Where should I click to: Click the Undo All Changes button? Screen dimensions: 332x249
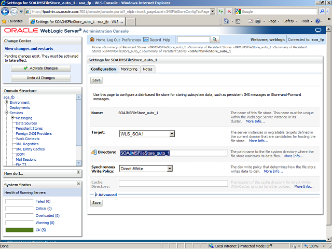[x=40, y=78]
